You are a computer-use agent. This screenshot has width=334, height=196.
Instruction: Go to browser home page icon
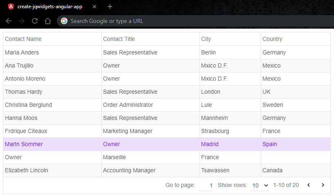point(48,21)
